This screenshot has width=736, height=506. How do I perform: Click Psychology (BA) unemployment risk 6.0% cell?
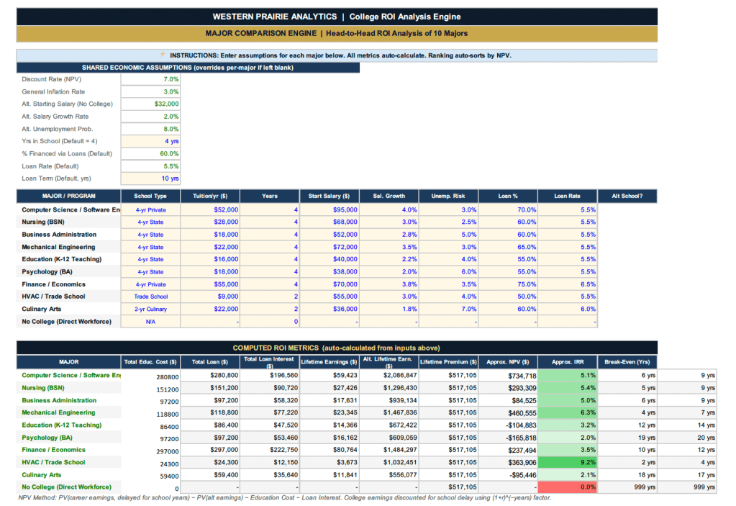click(x=448, y=272)
